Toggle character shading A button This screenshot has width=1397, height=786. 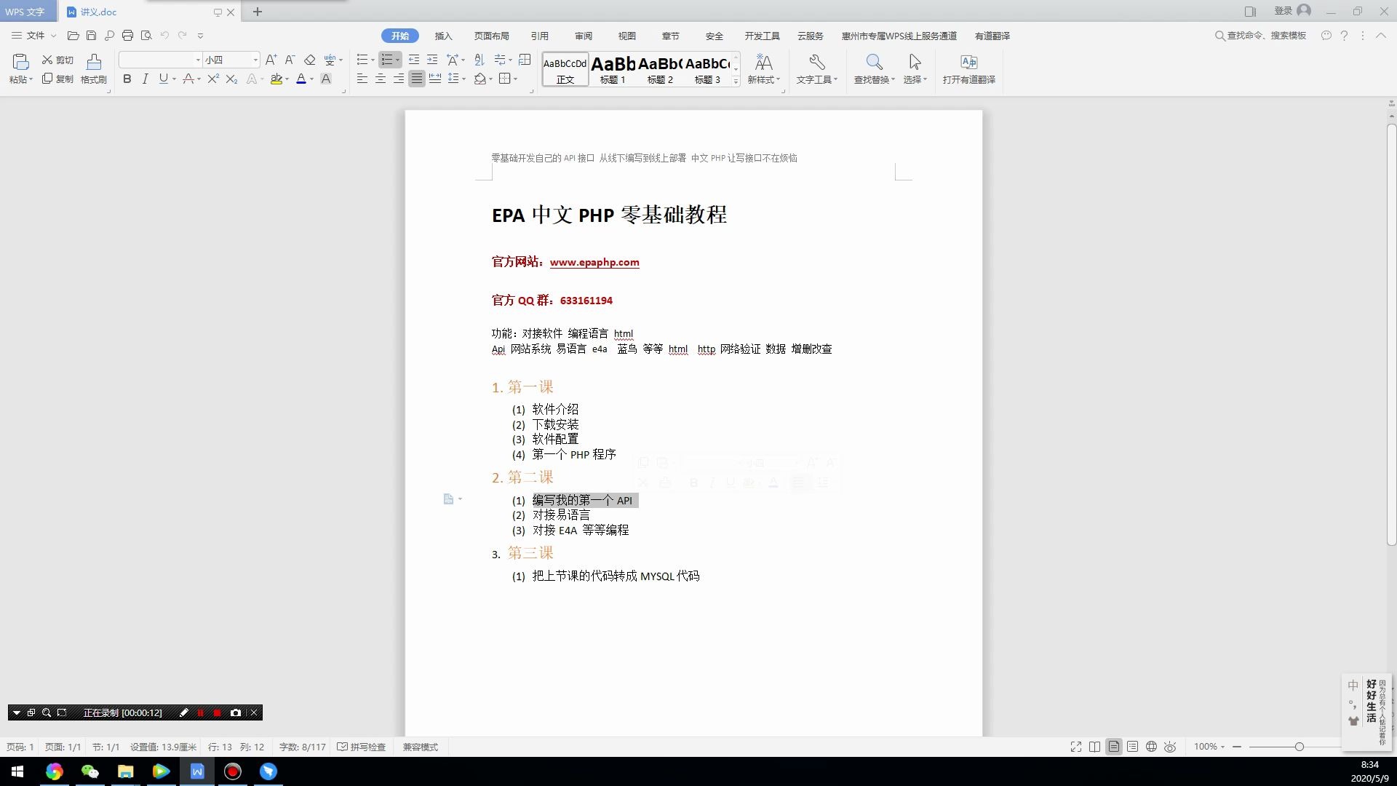point(326,79)
